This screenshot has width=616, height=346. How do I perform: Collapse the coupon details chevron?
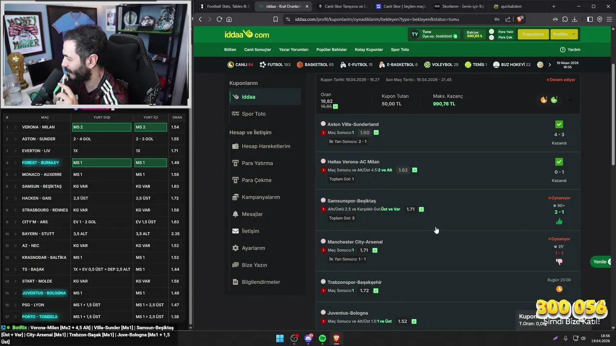[x=570, y=100]
